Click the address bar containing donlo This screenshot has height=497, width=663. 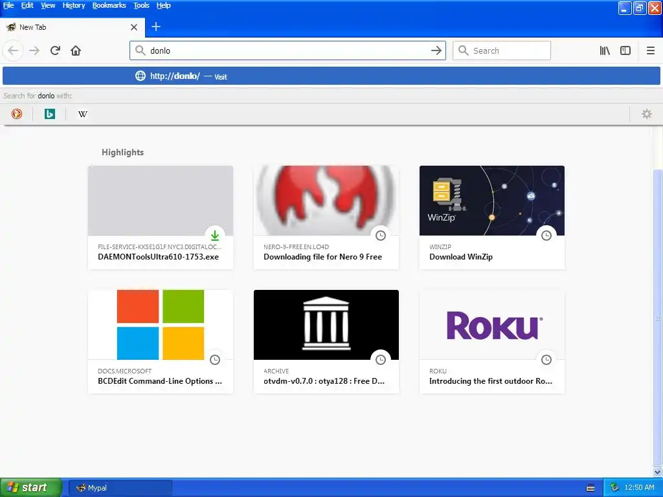coord(287,50)
